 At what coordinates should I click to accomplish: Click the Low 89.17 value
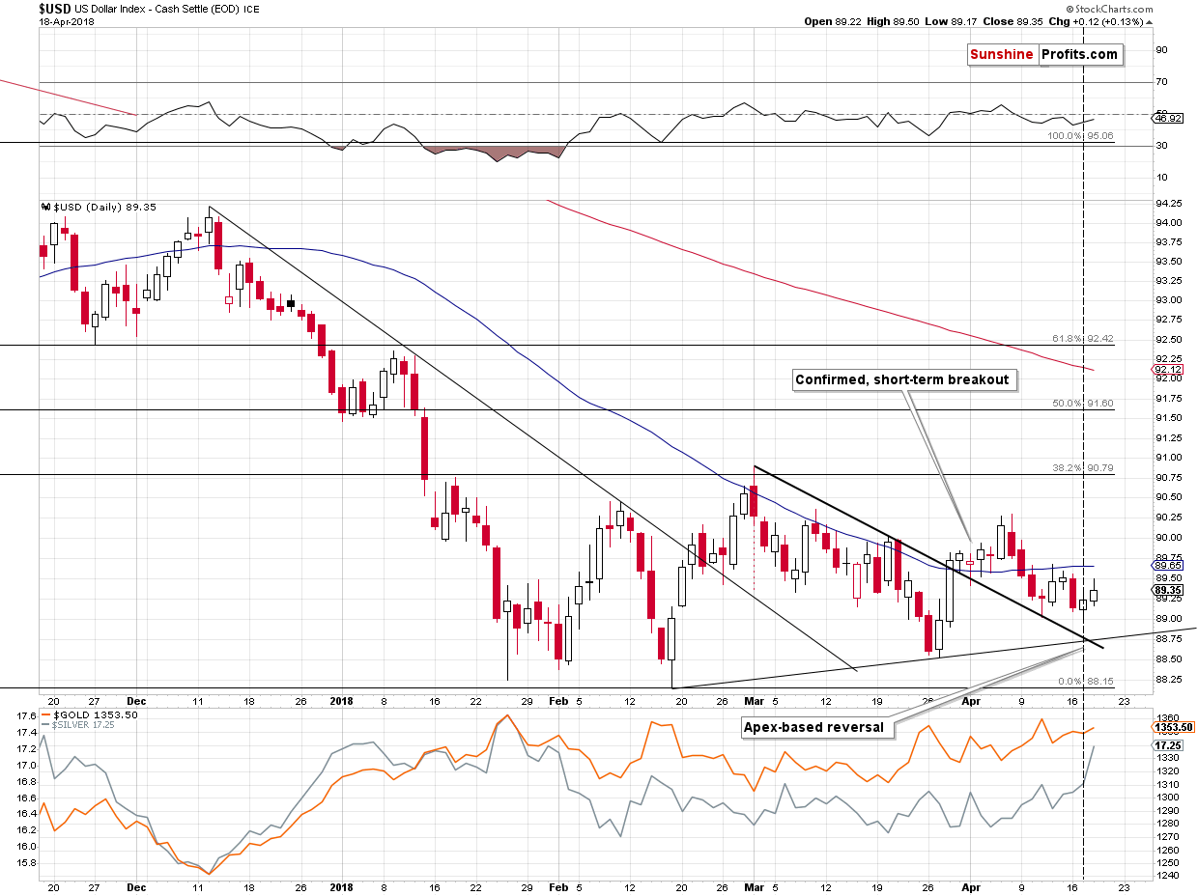952,22
